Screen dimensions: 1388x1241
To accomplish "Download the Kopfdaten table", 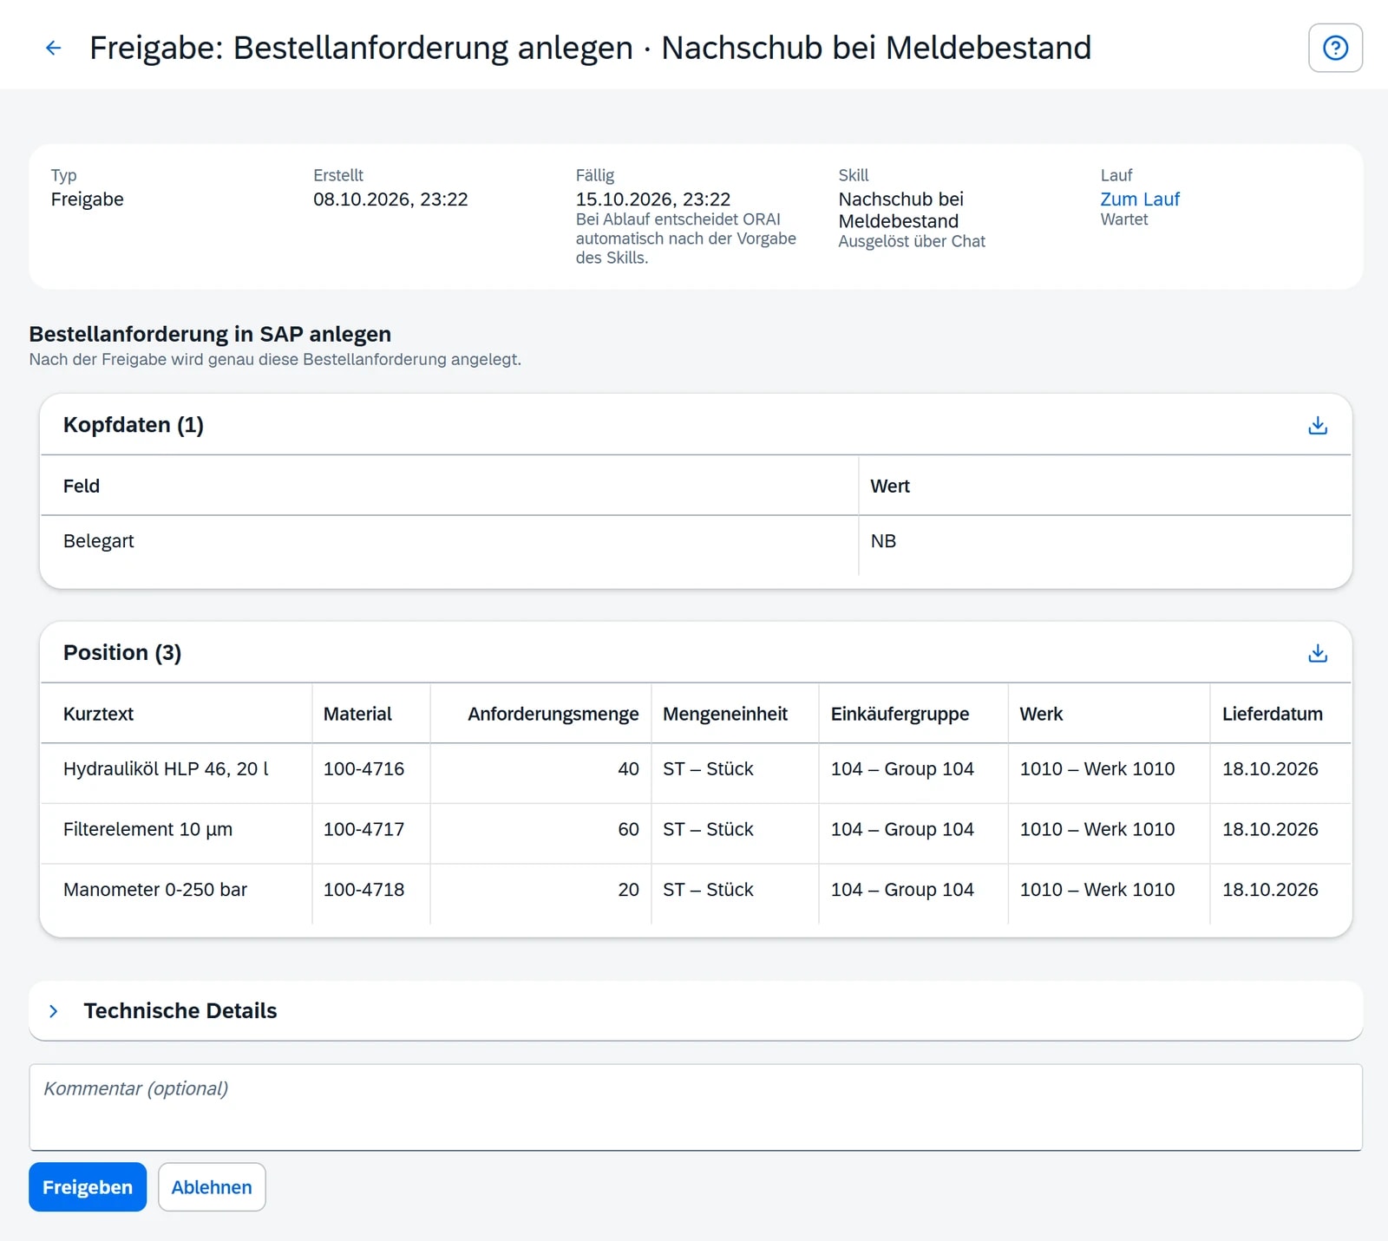I will [x=1317, y=425].
